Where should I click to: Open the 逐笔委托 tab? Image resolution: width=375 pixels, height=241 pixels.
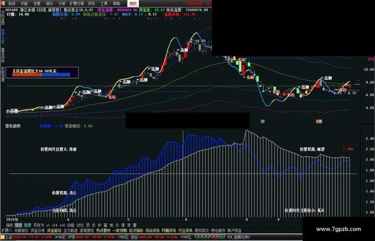coord(87,231)
